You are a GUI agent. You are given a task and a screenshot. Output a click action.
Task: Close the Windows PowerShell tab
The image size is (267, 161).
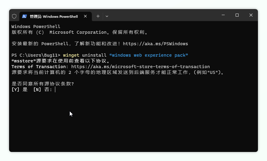[85, 16]
